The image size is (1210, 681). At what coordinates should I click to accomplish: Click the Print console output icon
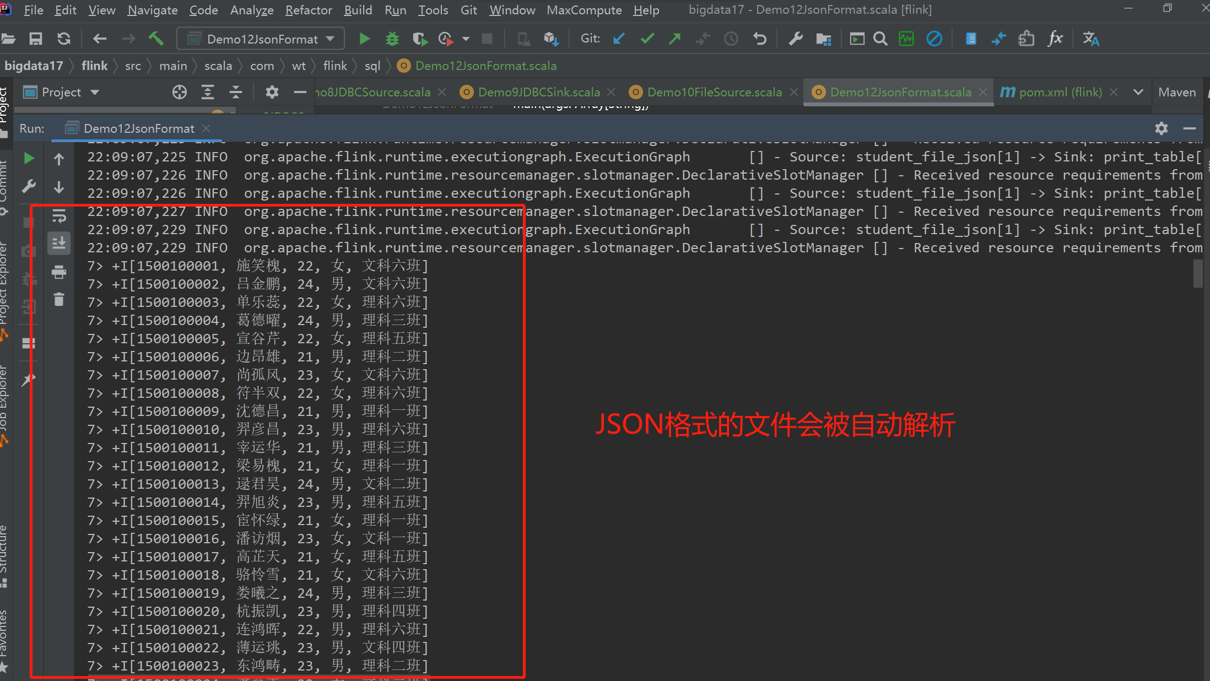59,272
